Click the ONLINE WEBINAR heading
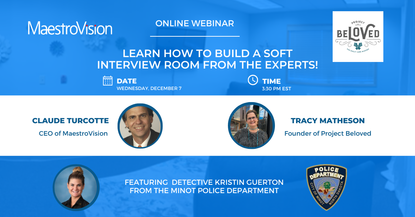The image size is (415, 217). coord(195,24)
